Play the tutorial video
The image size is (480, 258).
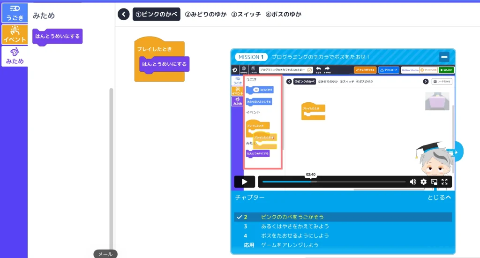(245, 182)
